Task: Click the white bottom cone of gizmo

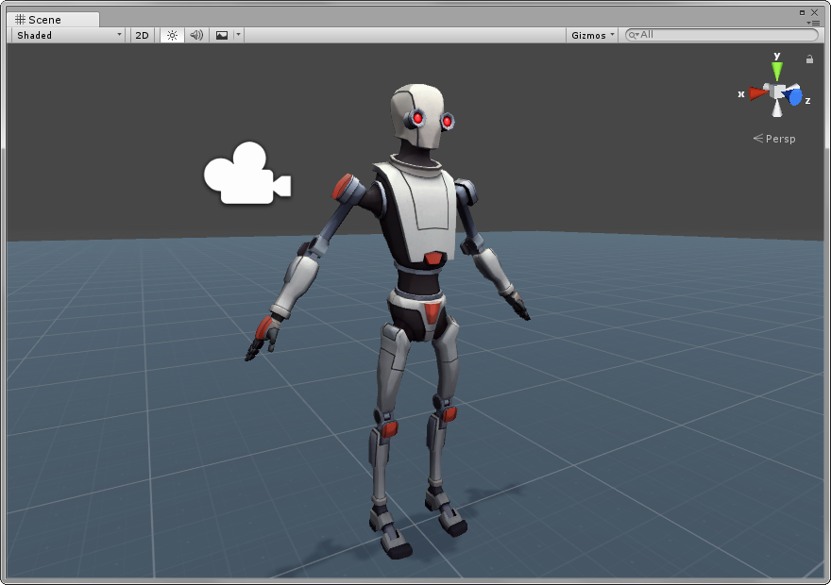Action: coord(777,109)
